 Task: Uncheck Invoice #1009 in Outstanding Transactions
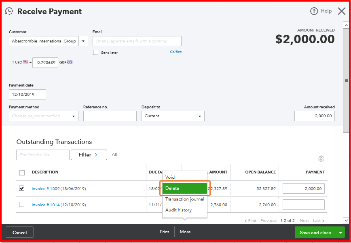[x=22, y=188]
